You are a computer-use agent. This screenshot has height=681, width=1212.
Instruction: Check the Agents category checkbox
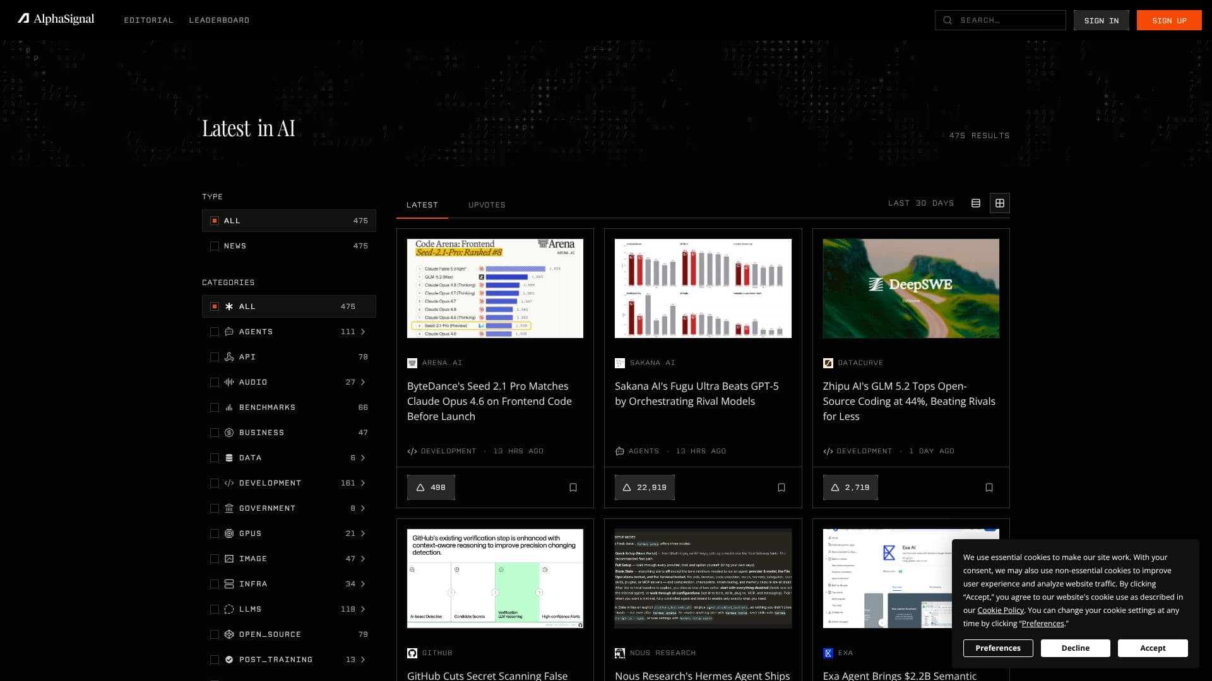(x=215, y=332)
